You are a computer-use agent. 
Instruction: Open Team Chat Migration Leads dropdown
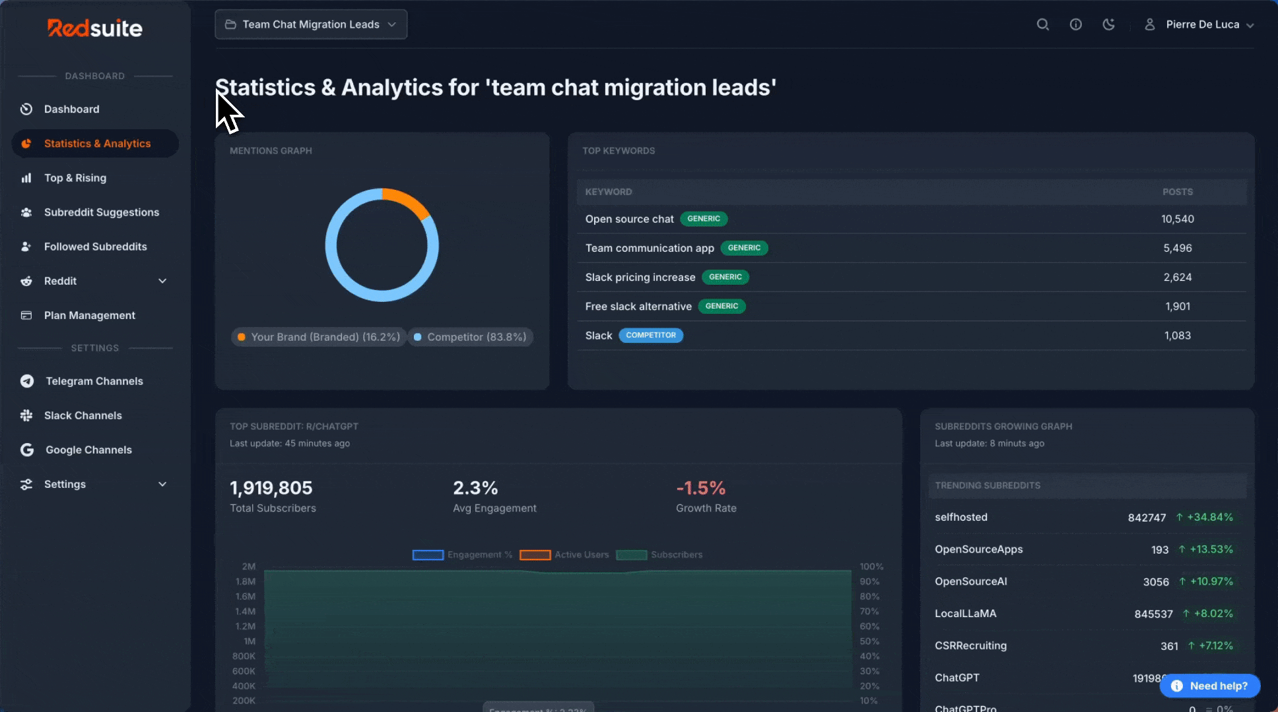click(x=311, y=24)
